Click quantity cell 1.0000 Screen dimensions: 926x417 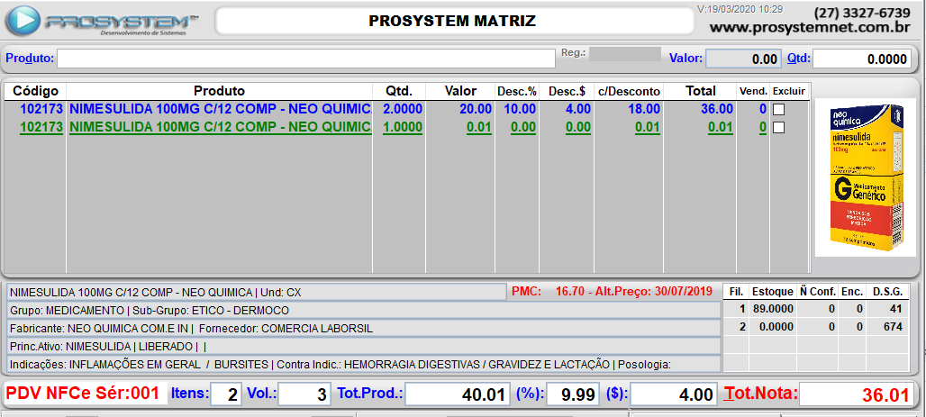402,126
